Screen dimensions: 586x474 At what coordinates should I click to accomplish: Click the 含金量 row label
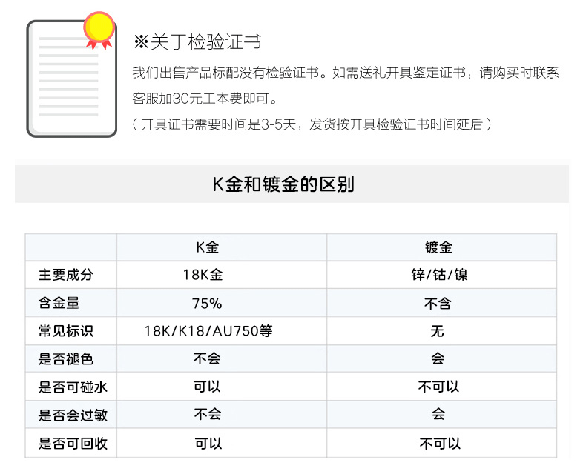[59, 303]
